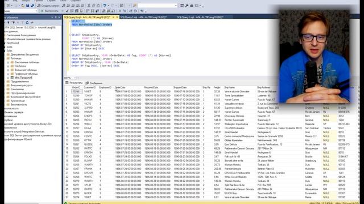This screenshot has height=204, width=364.
Task: Pin the Object Explorer panel
Action: click(x=56, y=18)
